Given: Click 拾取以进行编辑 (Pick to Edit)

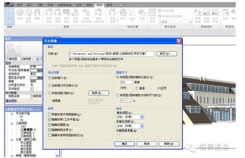Looking at the screenshot, I should [x=170, y=16].
